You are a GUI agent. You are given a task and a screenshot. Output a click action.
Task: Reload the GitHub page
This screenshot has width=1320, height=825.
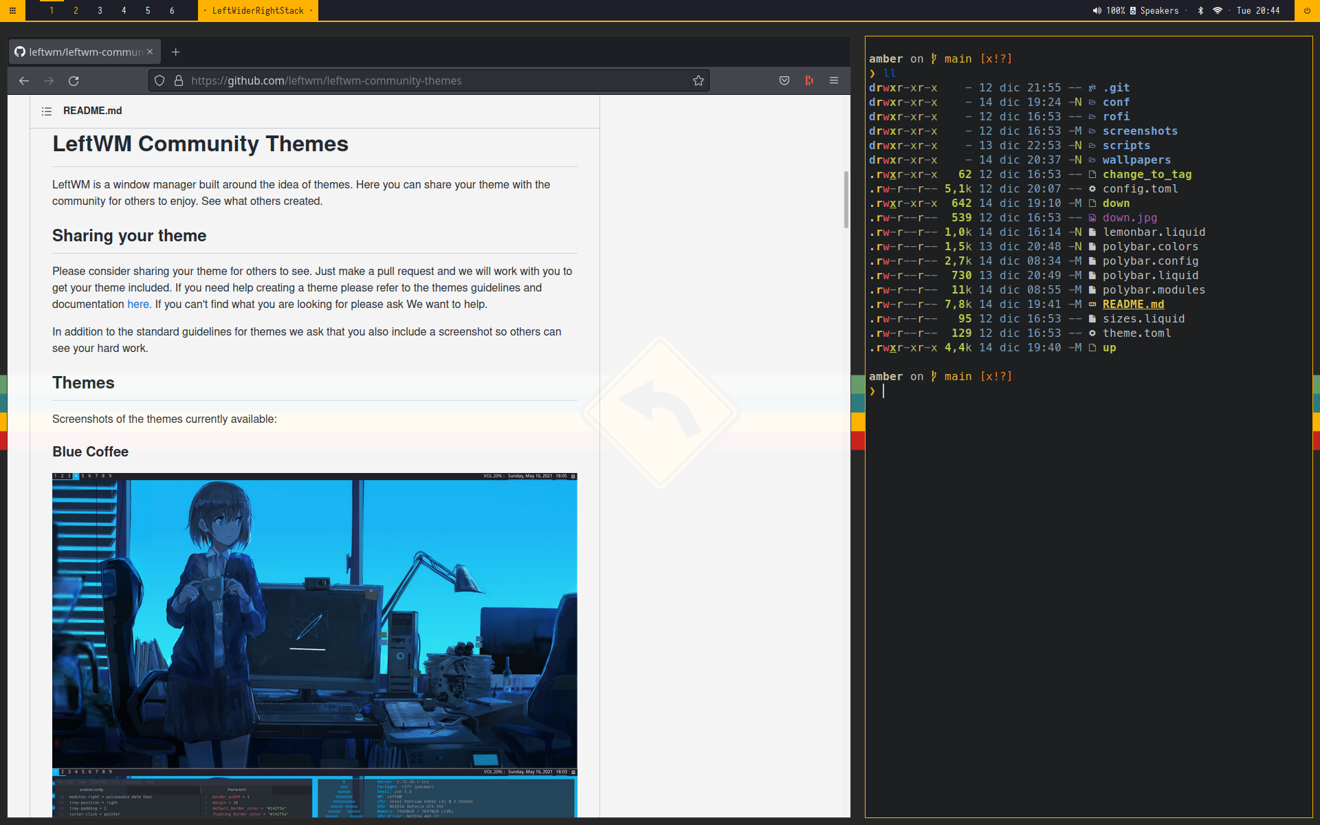click(x=74, y=80)
